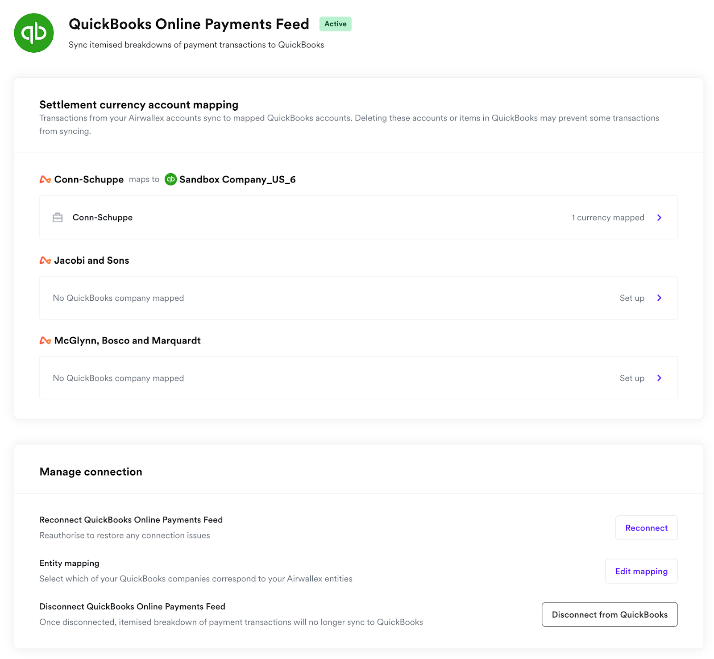Image resolution: width=714 pixels, height=659 pixels.
Task: Click the '1 currency mapped' text
Action: (608, 218)
